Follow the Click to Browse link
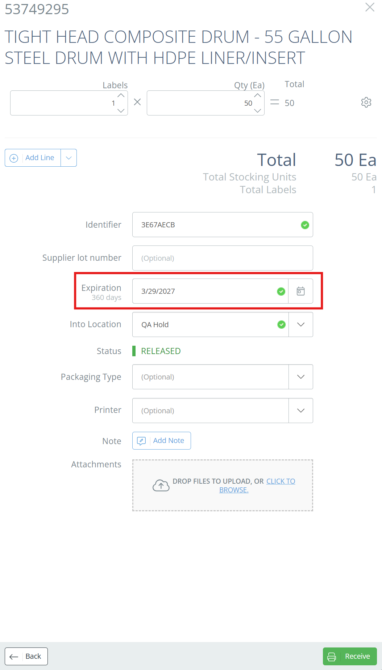This screenshot has height=670, width=382. tap(257, 486)
